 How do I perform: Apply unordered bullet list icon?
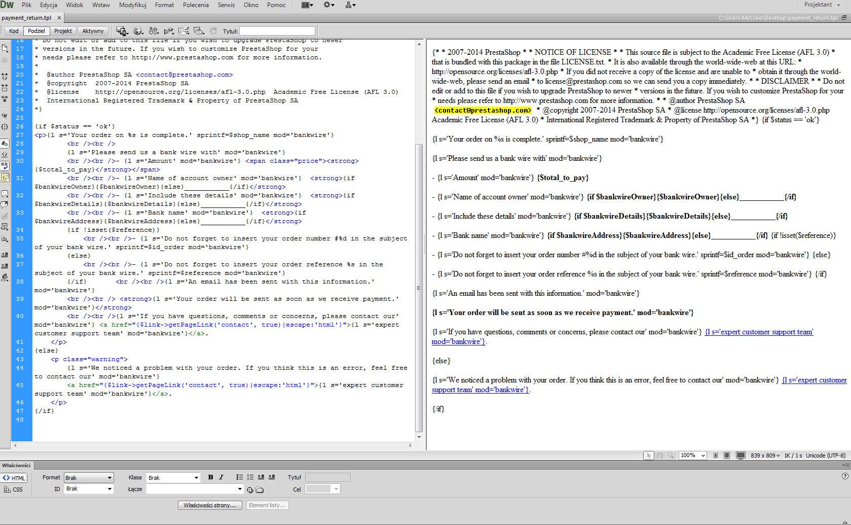coord(239,477)
